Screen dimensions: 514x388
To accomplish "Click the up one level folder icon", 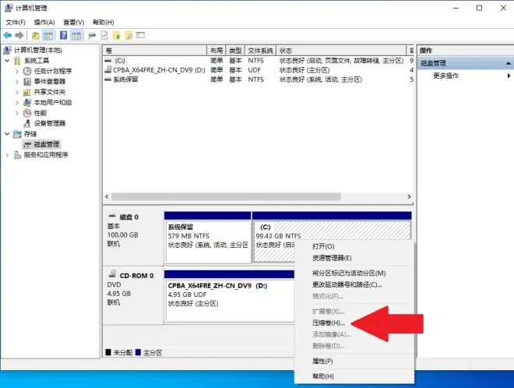I will [x=35, y=35].
